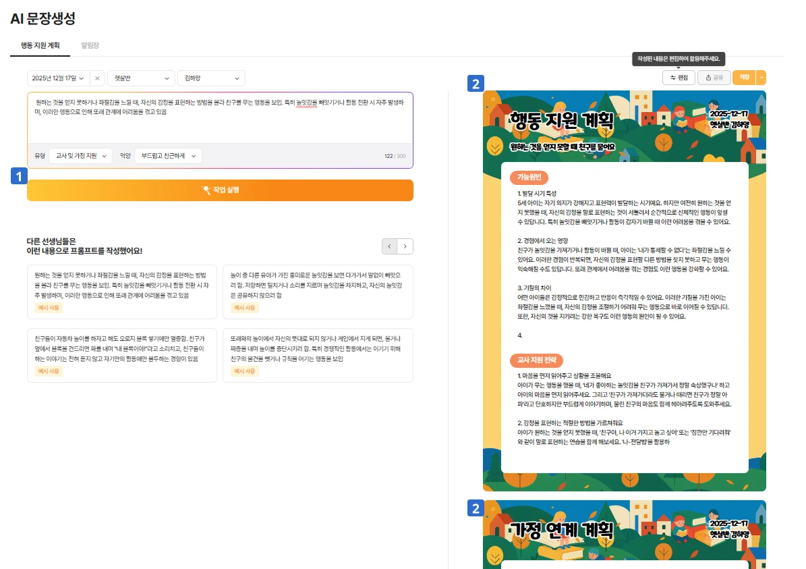Viewport: 806px width, 569px height.
Task: Open the 김하양 student dropdown
Action: pos(211,78)
